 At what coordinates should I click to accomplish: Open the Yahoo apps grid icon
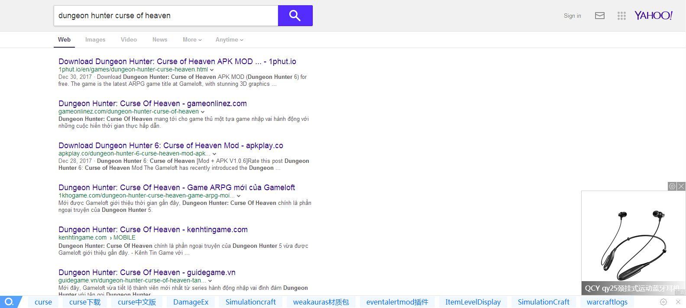[621, 16]
